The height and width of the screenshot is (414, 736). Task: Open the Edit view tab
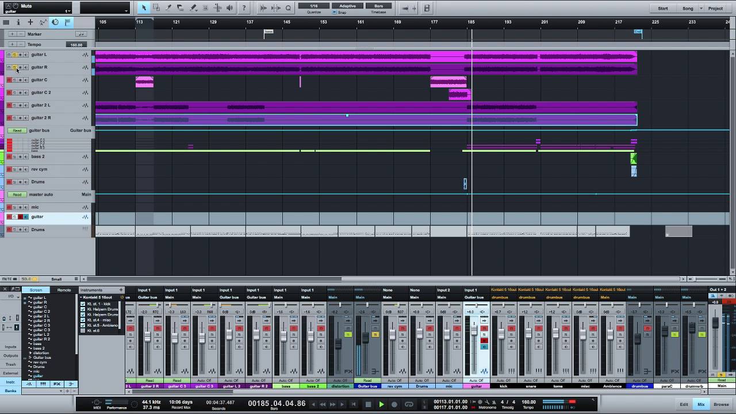pos(684,404)
